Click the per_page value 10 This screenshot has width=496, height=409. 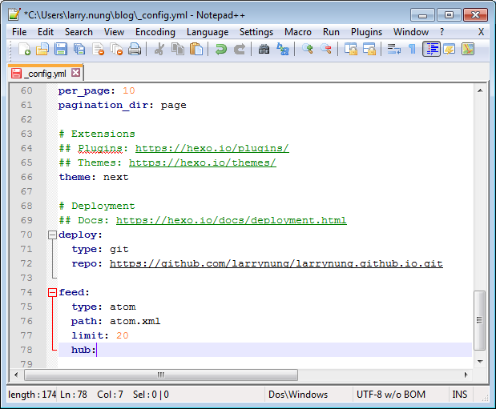[x=129, y=91]
